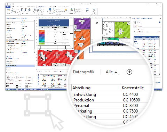This screenshot has height=132, width=167.
Task: Select the red room in floor plan
Action: tap(57, 58)
